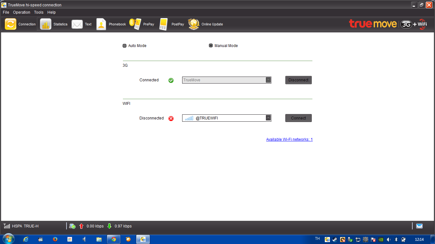Click the signal strength bars in status bar
Viewport: 435px width, 244px height.
(x=7, y=226)
